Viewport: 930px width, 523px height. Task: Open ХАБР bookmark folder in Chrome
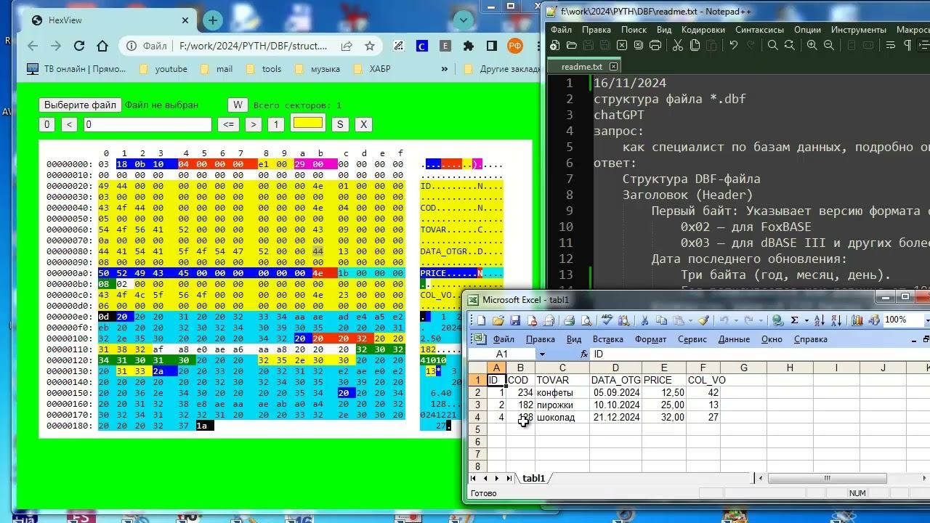pos(372,69)
